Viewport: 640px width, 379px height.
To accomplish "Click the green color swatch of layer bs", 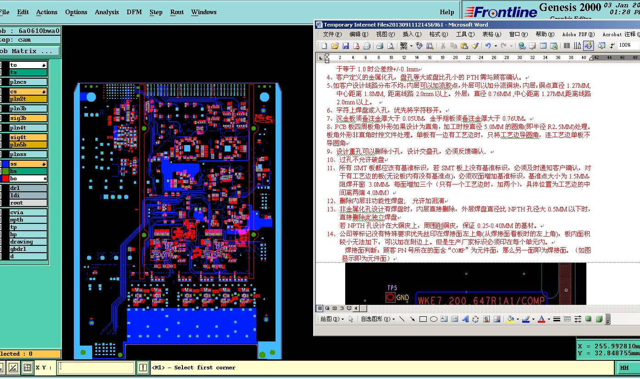I will coord(6,171).
